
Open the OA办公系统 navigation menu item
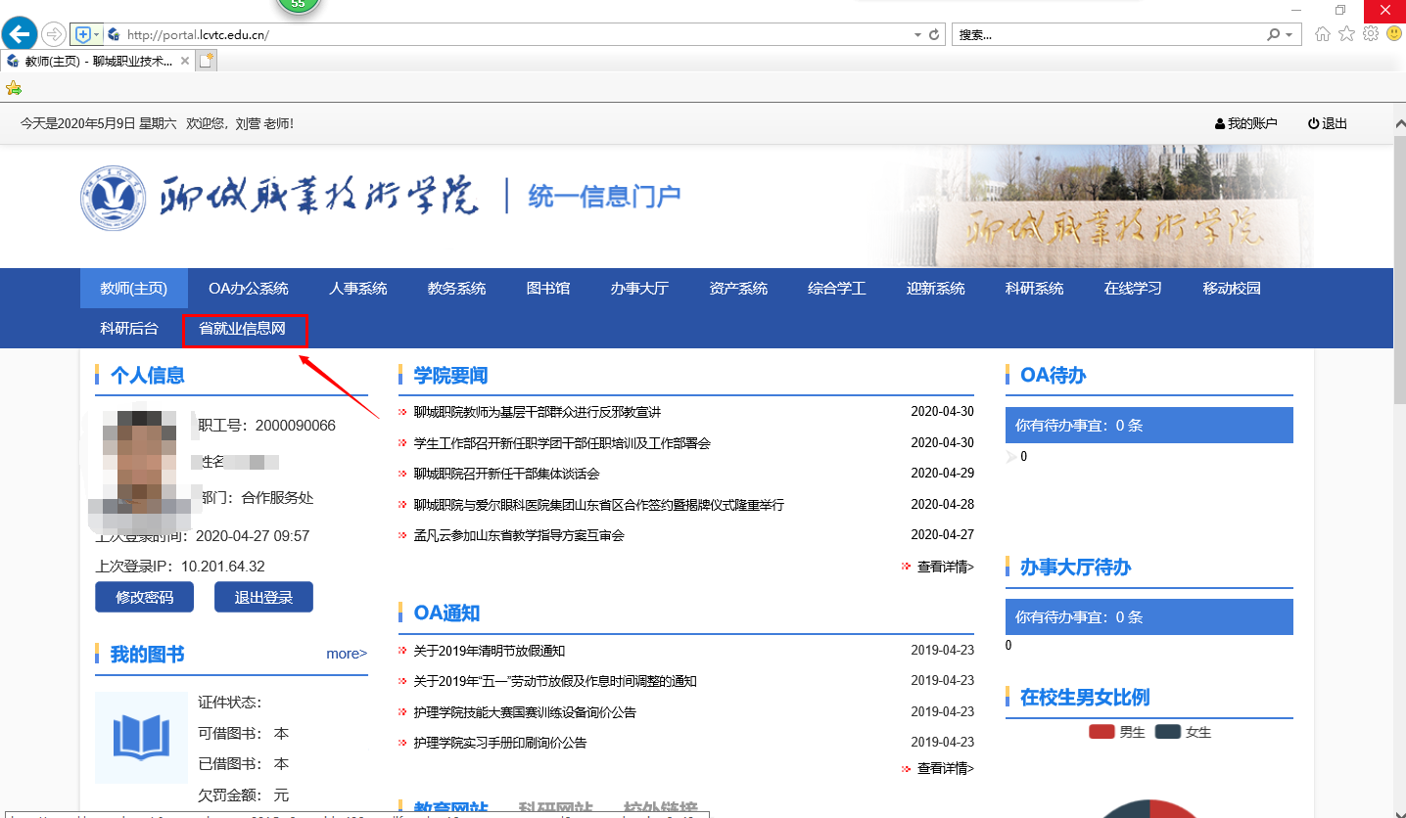pyautogui.click(x=248, y=289)
